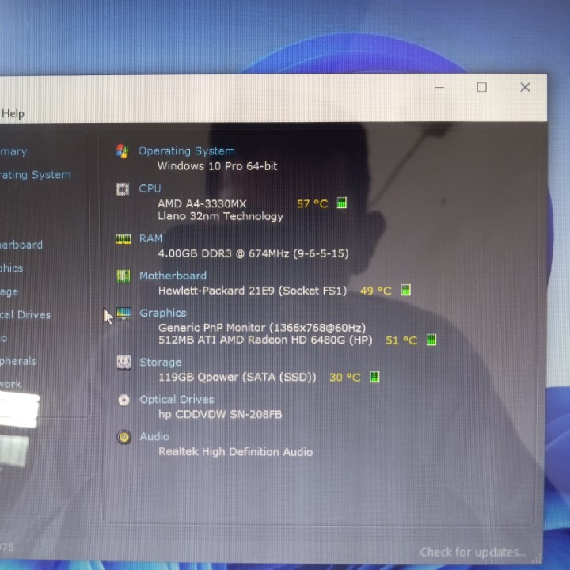This screenshot has height=570, width=570.
Task: Click temperature indicator next to graphics 51 °C
Action: pos(431,340)
